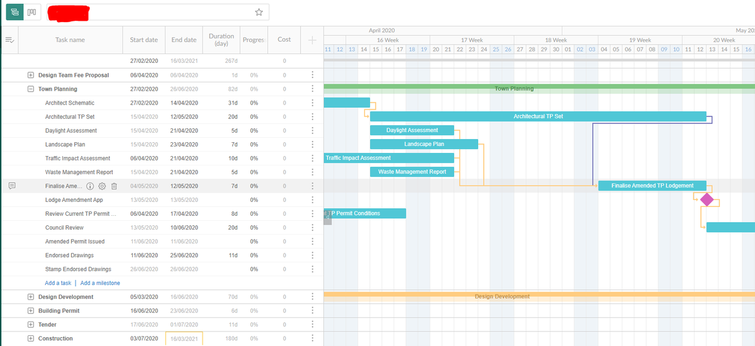This screenshot has height=346, width=755.
Task: Open three-dot menu for Architect Schematic
Action: (x=312, y=103)
